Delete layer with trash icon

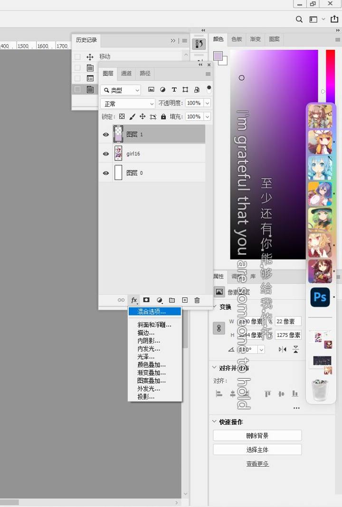click(197, 300)
